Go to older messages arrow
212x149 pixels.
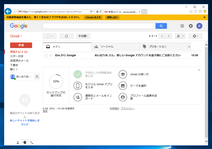[169, 36]
